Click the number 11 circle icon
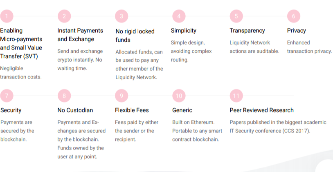Screen dimensions: 333x172 tap(236, 96)
